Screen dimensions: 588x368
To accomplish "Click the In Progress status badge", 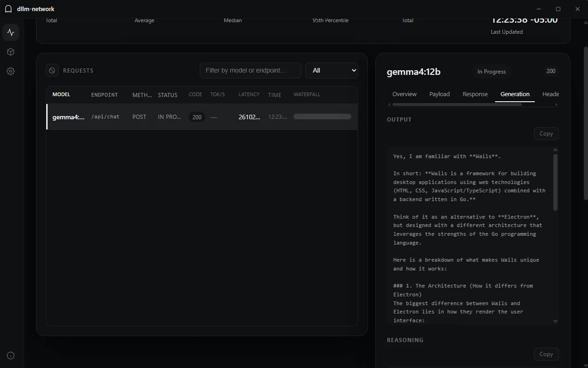I will 491,72.
